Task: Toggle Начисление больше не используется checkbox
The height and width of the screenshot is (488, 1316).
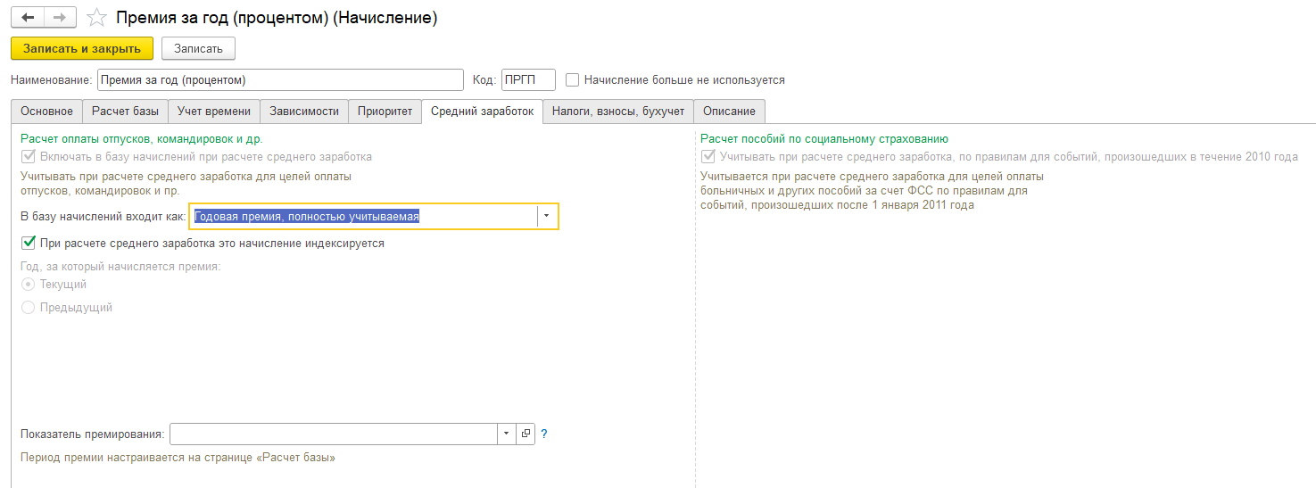Action: click(x=573, y=79)
